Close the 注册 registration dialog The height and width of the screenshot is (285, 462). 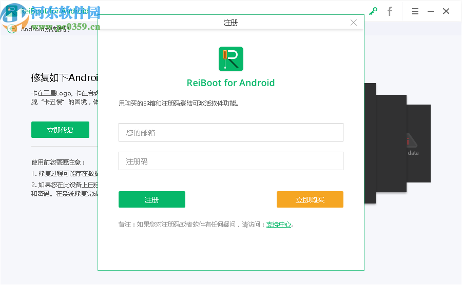(x=354, y=23)
